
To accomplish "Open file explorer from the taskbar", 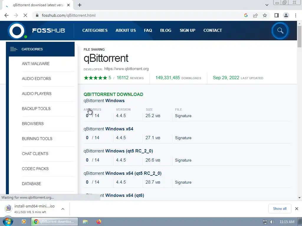I will 85,222.
